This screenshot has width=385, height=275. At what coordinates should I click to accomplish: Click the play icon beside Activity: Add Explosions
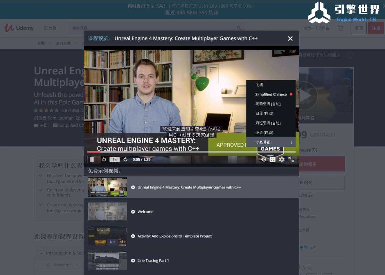(x=133, y=236)
